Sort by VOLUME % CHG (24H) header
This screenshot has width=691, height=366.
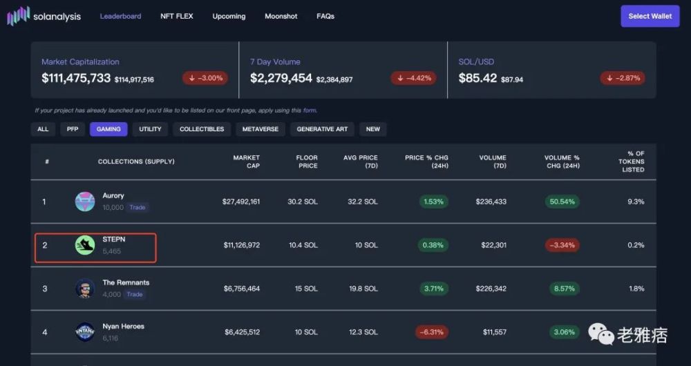(562, 162)
